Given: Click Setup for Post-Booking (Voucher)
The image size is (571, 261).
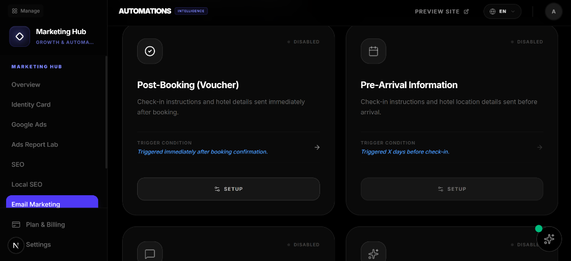Looking at the screenshot, I should [x=228, y=189].
